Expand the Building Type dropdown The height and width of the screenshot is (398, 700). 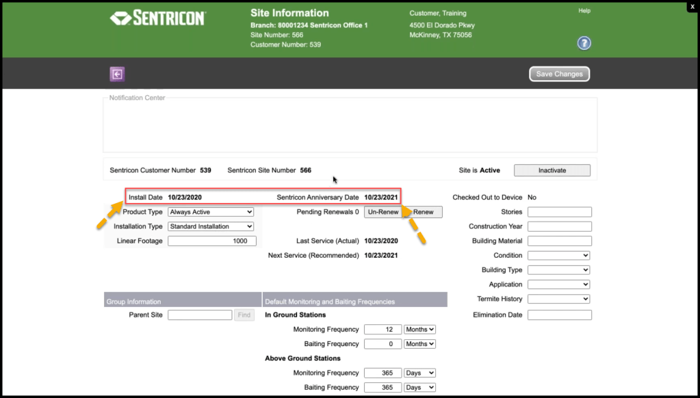pyautogui.click(x=559, y=270)
